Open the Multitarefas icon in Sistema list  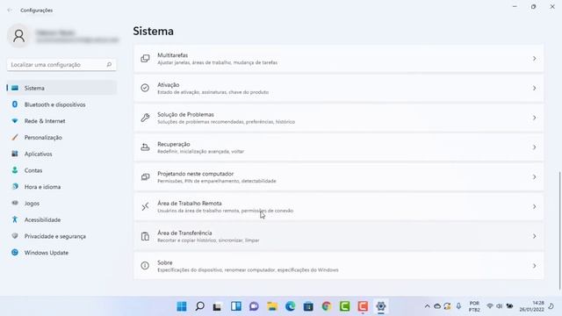[x=145, y=59]
